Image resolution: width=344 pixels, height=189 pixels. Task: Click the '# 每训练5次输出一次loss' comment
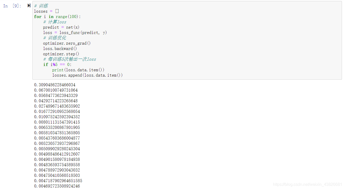pos(70,59)
